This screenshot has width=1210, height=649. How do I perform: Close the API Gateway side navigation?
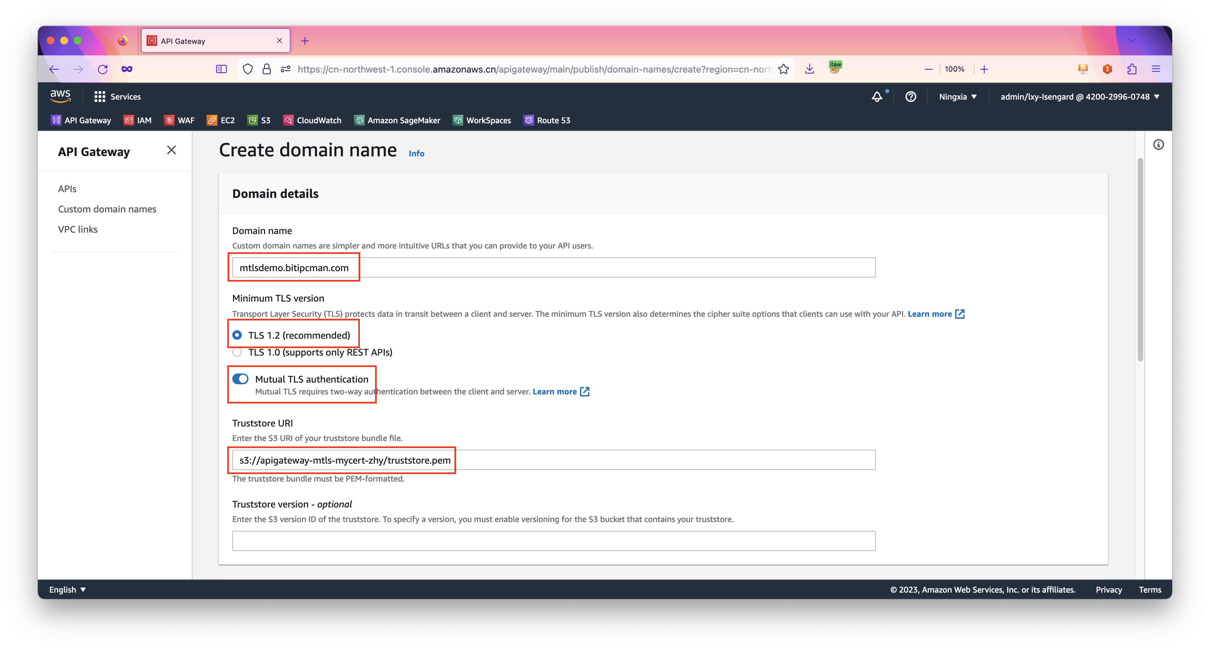coord(172,150)
